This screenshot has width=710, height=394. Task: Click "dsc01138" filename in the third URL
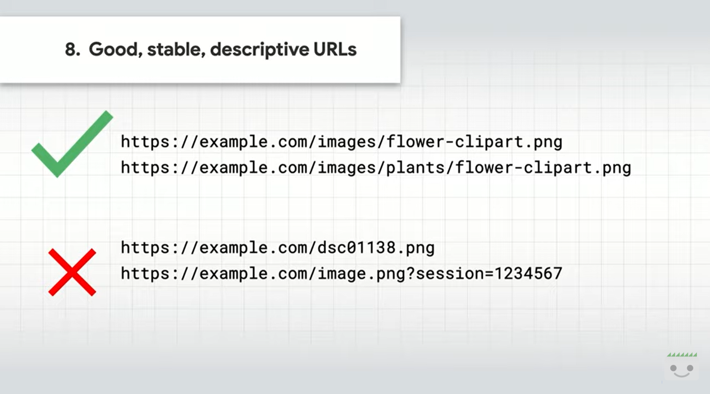click(x=356, y=248)
